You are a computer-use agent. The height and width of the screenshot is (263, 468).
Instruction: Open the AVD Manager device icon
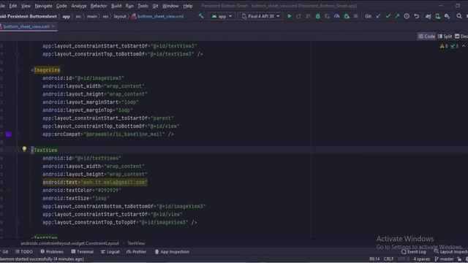click(438, 16)
